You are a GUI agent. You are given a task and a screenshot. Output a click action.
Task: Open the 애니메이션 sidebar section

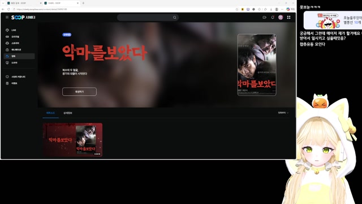click(x=19, y=50)
